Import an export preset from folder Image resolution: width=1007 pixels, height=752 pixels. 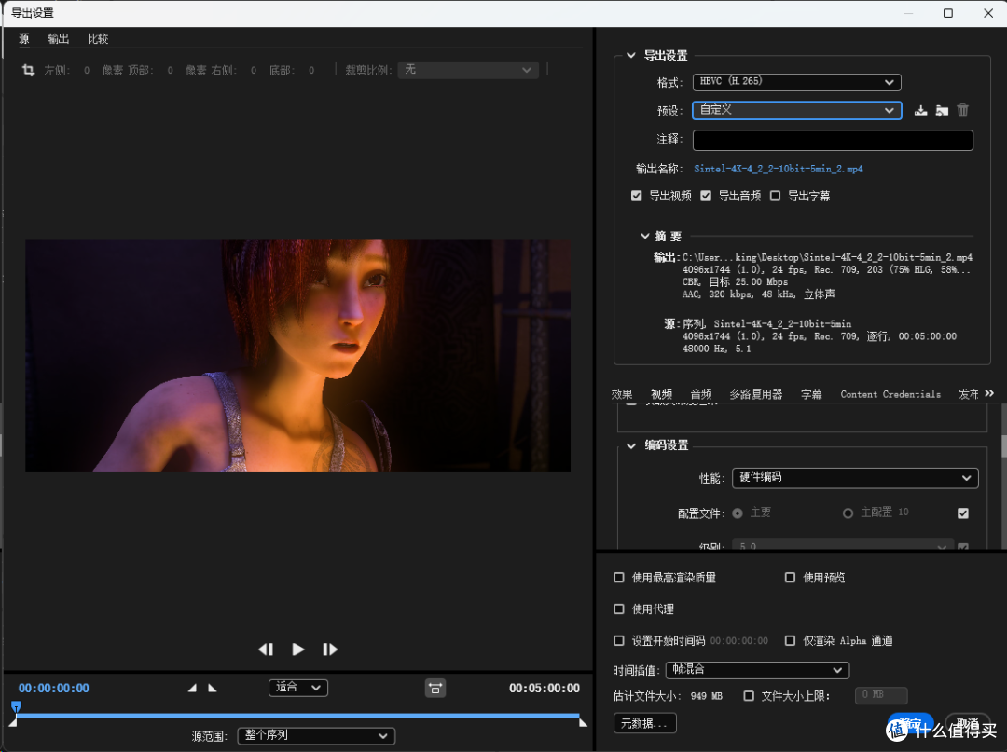[942, 110]
